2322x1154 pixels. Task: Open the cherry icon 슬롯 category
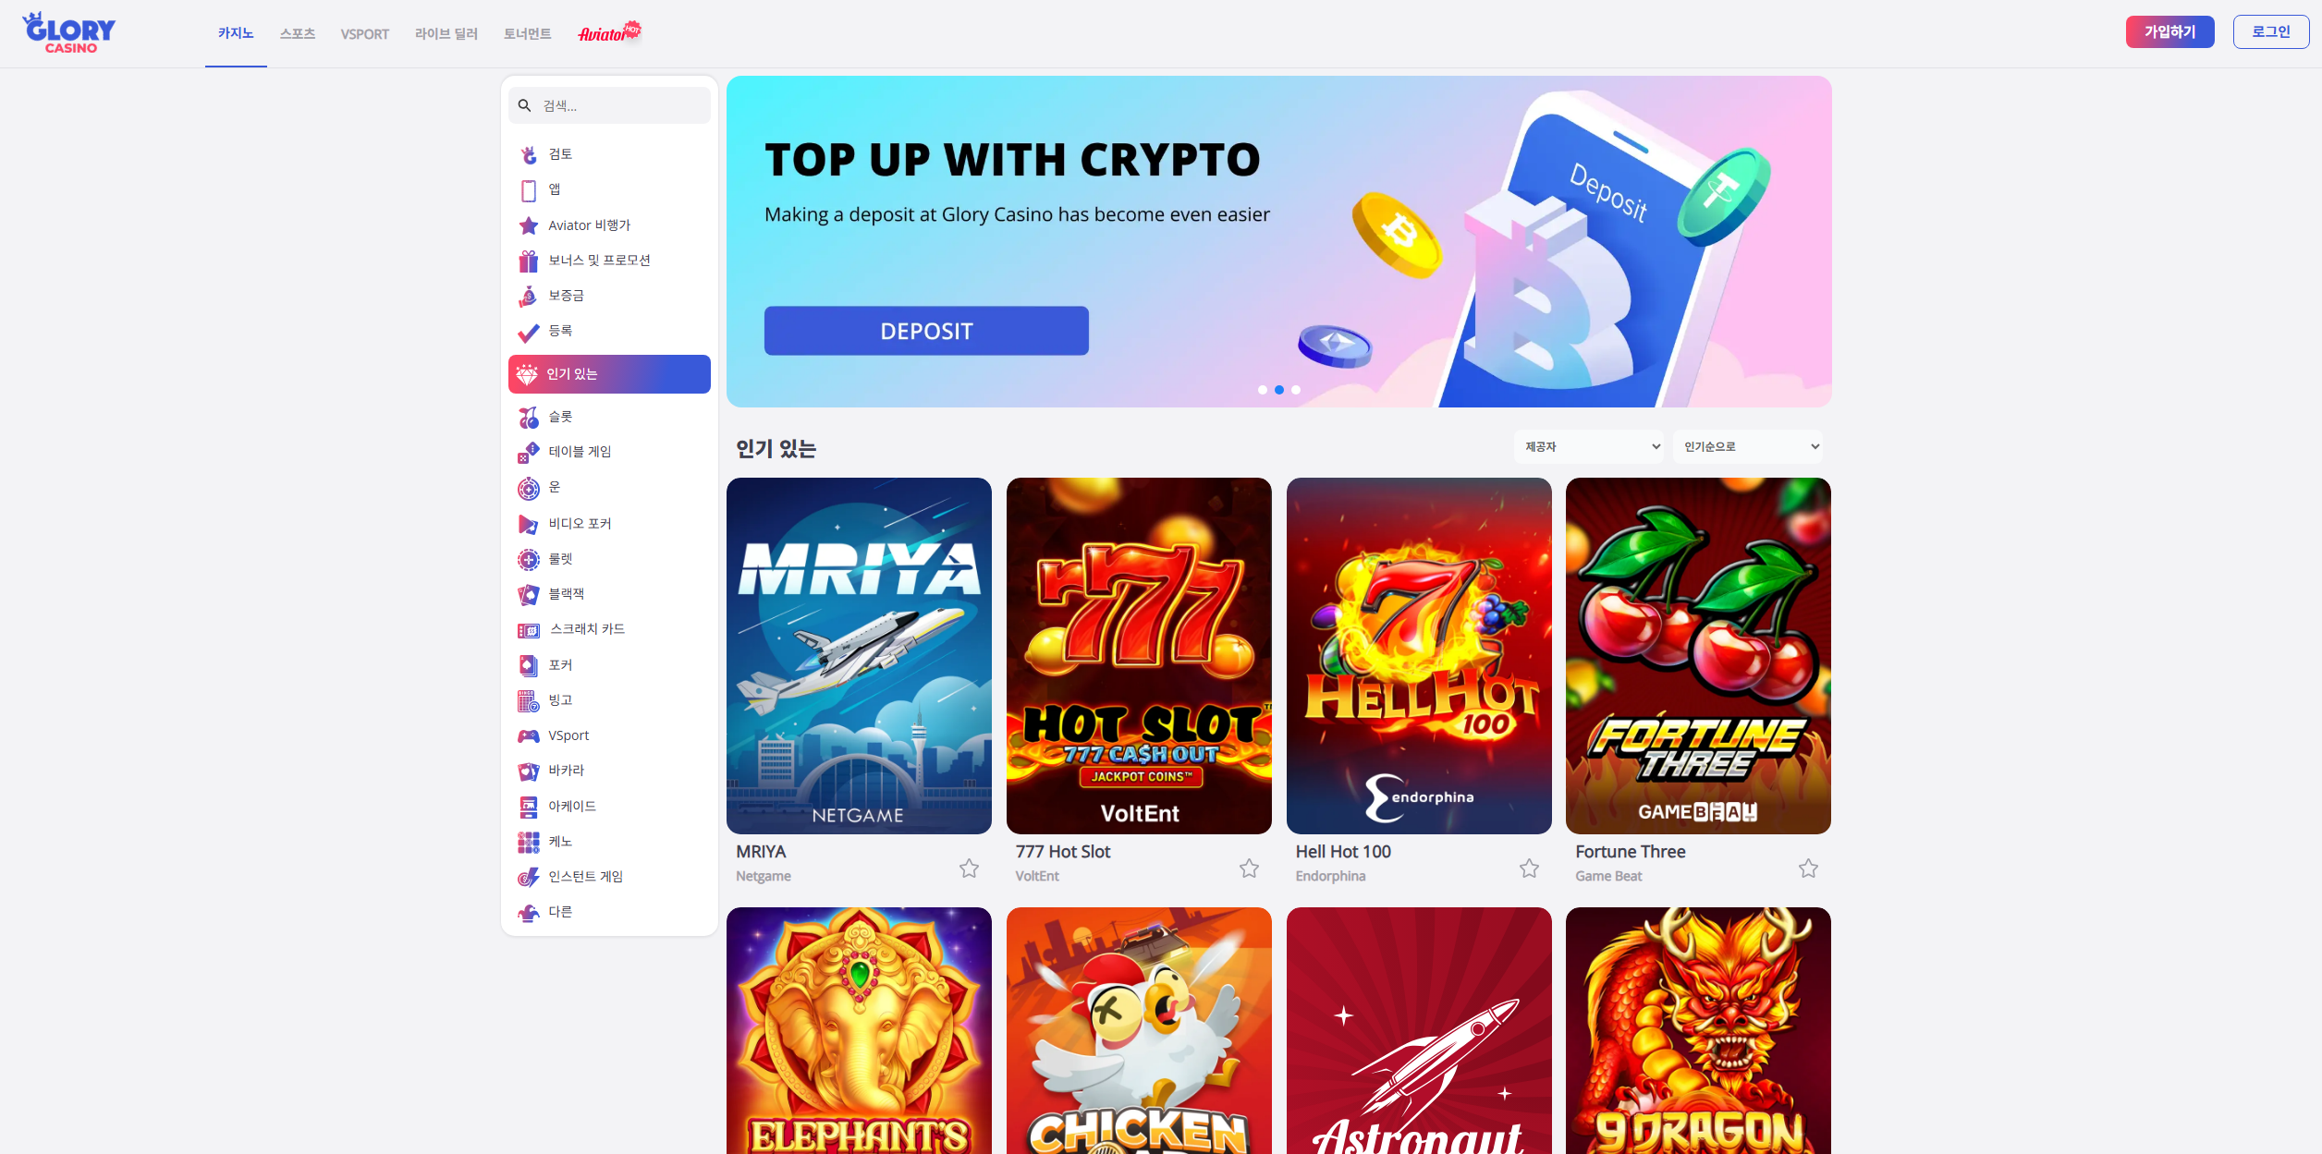pyautogui.click(x=528, y=418)
